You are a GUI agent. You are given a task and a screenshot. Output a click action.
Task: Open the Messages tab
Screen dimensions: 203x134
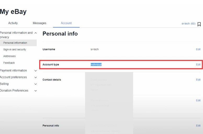[40, 23]
